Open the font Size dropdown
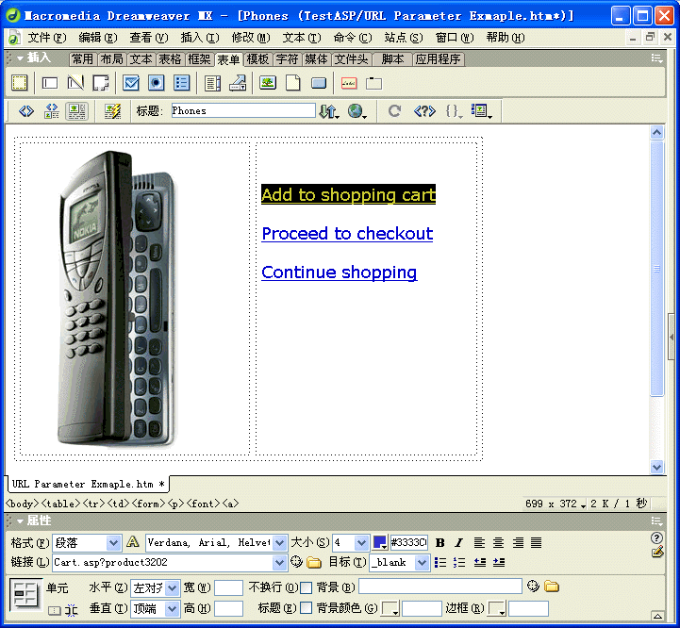The height and width of the screenshot is (628, 680). click(361, 542)
